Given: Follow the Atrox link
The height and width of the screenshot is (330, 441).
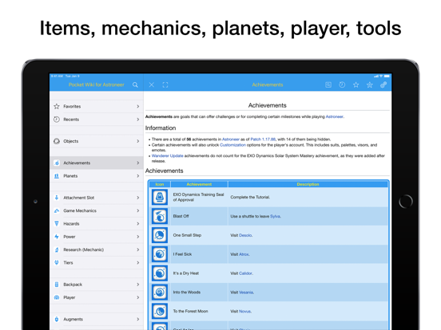Looking at the screenshot, I should pyautogui.click(x=244, y=254).
